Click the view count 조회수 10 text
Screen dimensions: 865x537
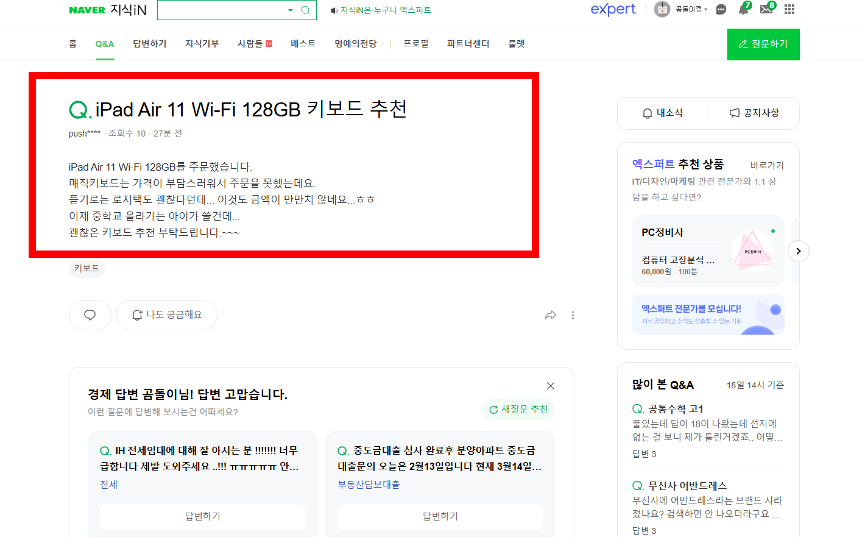127,133
